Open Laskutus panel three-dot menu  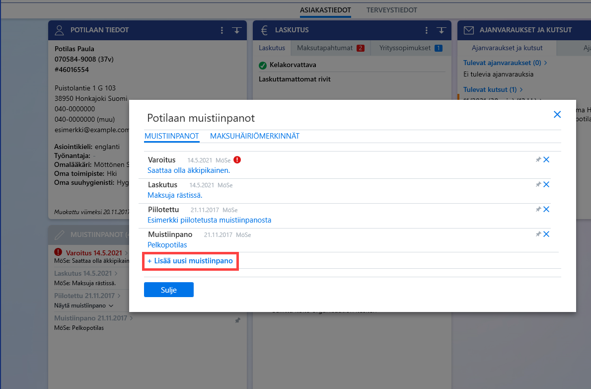[426, 30]
